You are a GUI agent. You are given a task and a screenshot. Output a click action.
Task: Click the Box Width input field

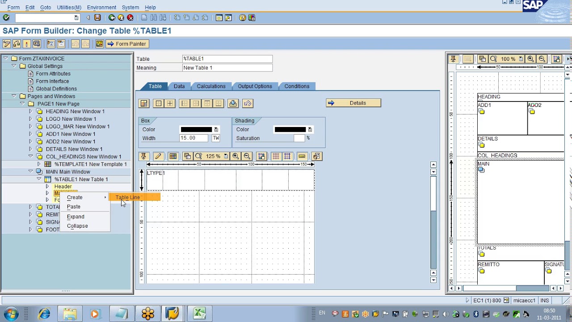coord(193,138)
